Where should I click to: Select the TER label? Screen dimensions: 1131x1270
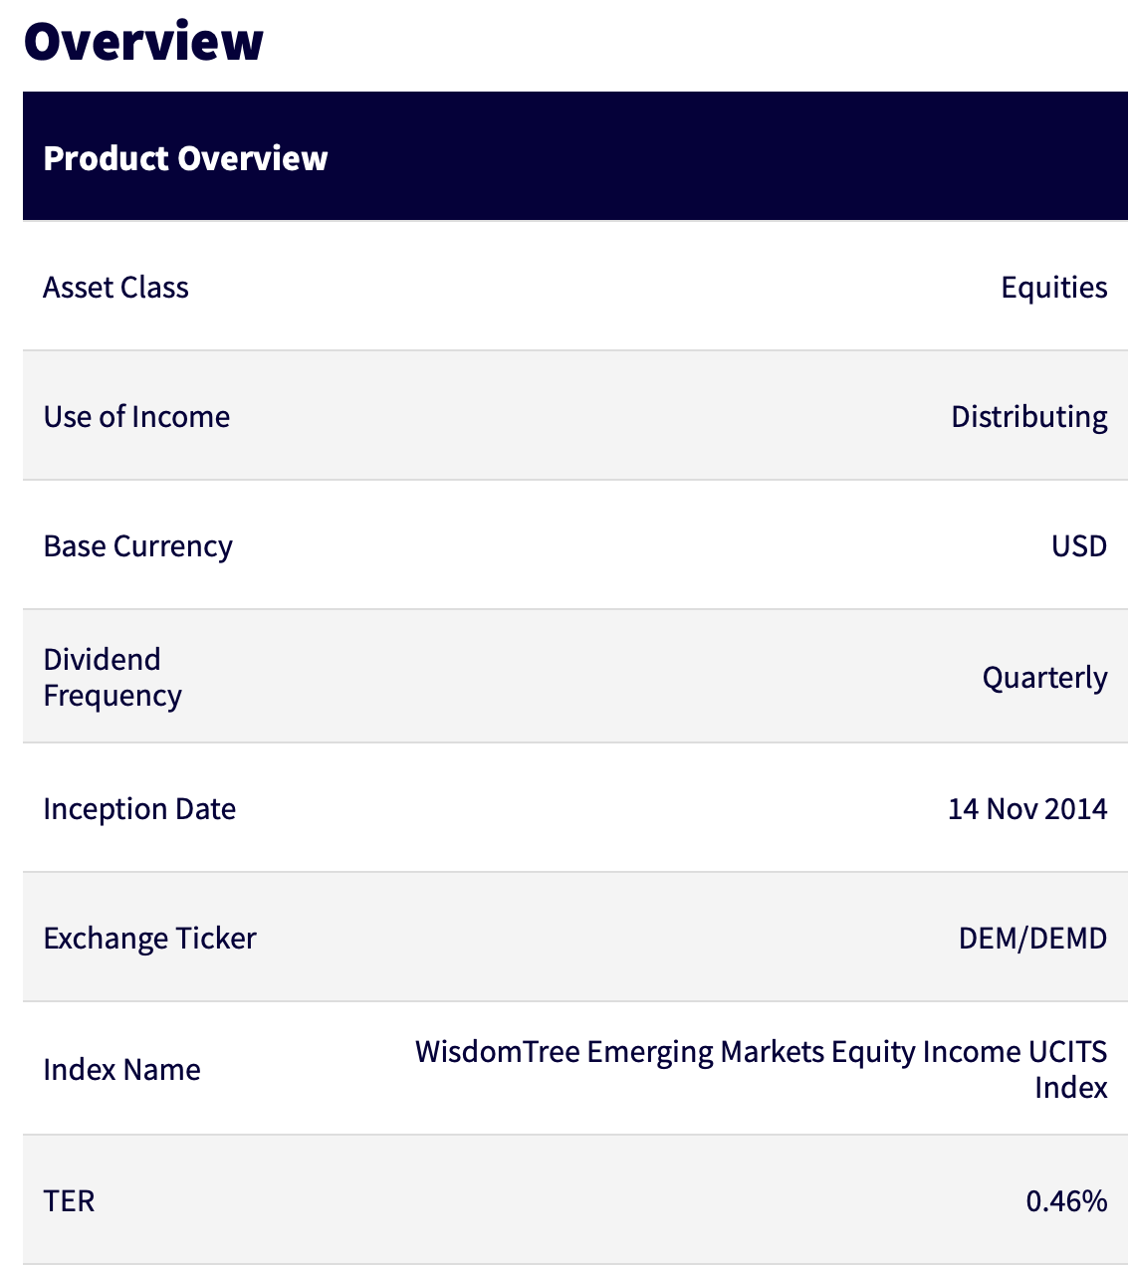(69, 1201)
